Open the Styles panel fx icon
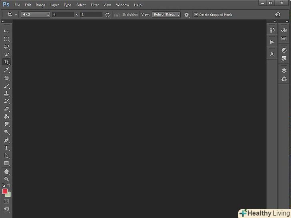This screenshot has height=218, width=291. 284,59
